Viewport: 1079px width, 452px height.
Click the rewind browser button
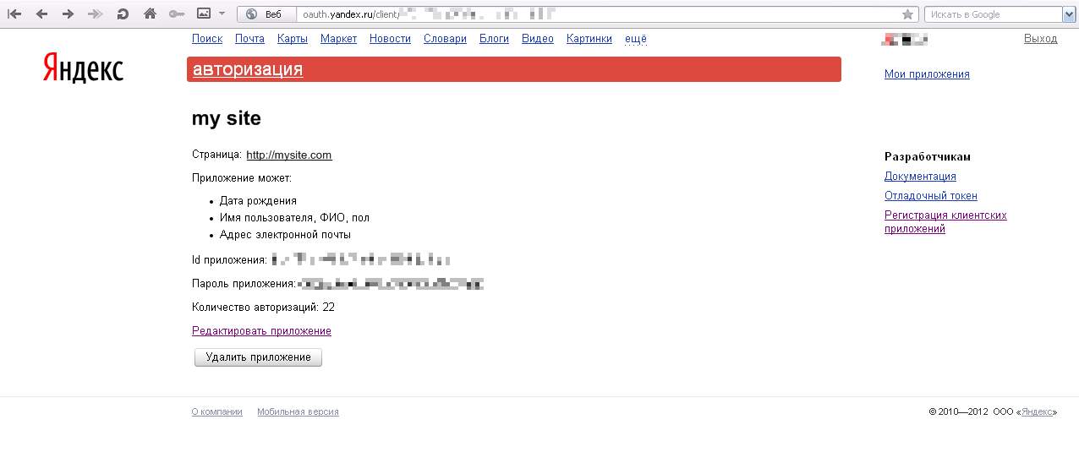14,14
